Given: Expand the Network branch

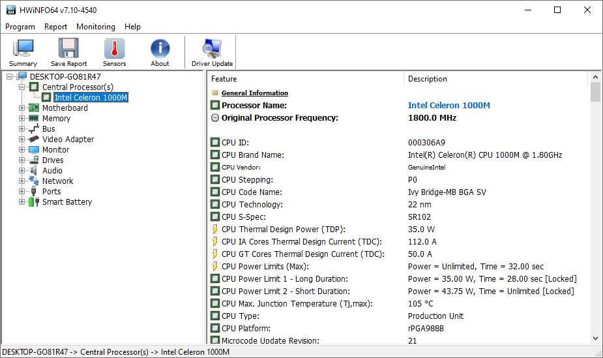Looking at the screenshot, I should point(22,181).
